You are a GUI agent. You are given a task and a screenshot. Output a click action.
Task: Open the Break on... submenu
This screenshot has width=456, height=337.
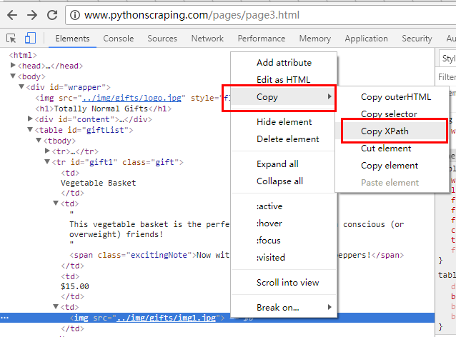point(284,307)
